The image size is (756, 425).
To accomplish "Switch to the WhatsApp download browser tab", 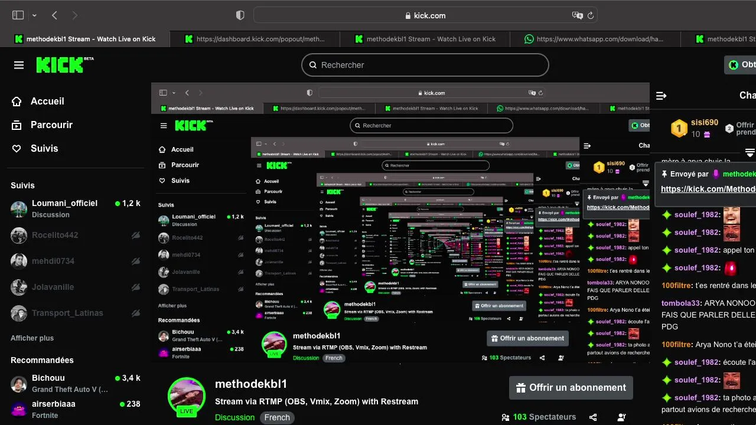I will point(595,39).
